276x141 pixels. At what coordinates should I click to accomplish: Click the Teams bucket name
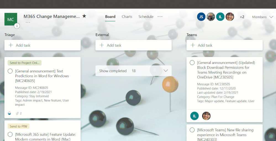[192, 35]
